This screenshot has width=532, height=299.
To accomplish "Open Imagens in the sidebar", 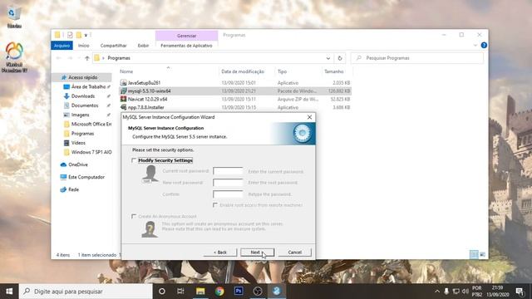I will [80, 115].
